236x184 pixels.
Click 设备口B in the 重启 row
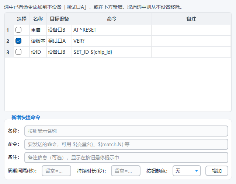coord(59,30)
